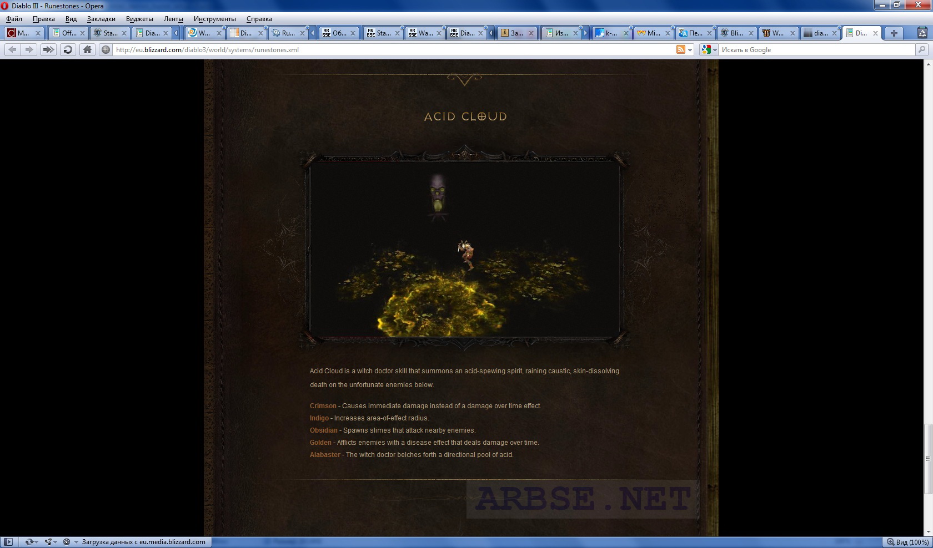Open the Инструменты menu

pyautogui.click(x=215, y=19)
